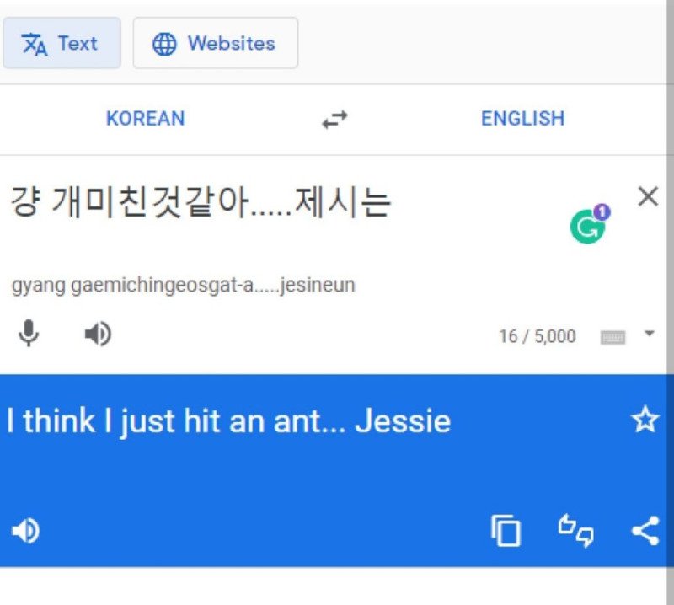Listen to the Korean source text
Image resolution: width=674 pixels, height=605 pixels.
coord(98,334)
